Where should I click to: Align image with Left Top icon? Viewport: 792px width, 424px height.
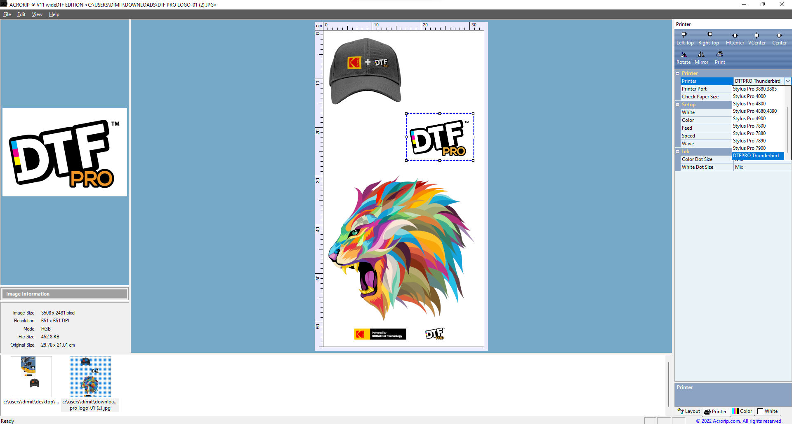[684, 38]
